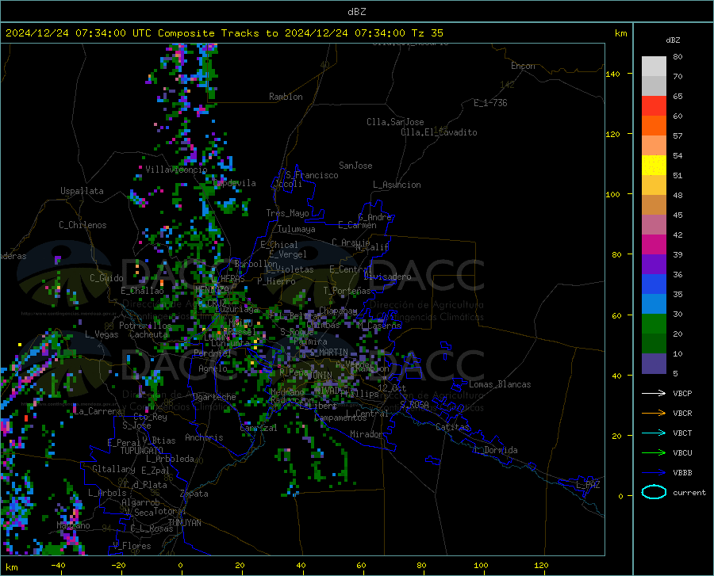Click the 'TUPUNGATO' map label

tap(142, 451)
